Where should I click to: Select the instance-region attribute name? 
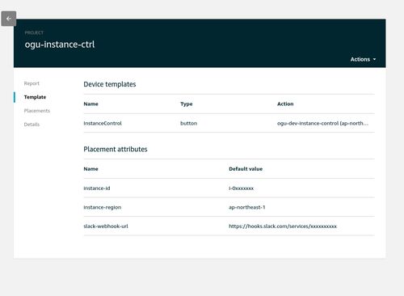click(x=103, y=207)
